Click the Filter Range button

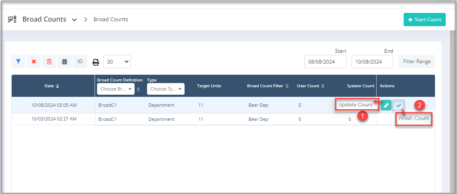click(x=417, y=61)
